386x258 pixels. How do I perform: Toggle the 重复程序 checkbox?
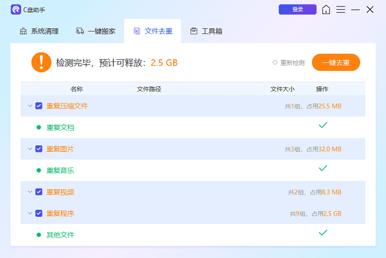pyautogui.click(x=39, y=213)
